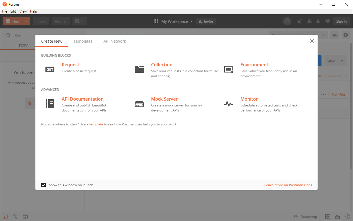The height and width of the screenshot is (221, 353).
Task: Toggle environment preview with the eye icon
Action: pos(334,35)
